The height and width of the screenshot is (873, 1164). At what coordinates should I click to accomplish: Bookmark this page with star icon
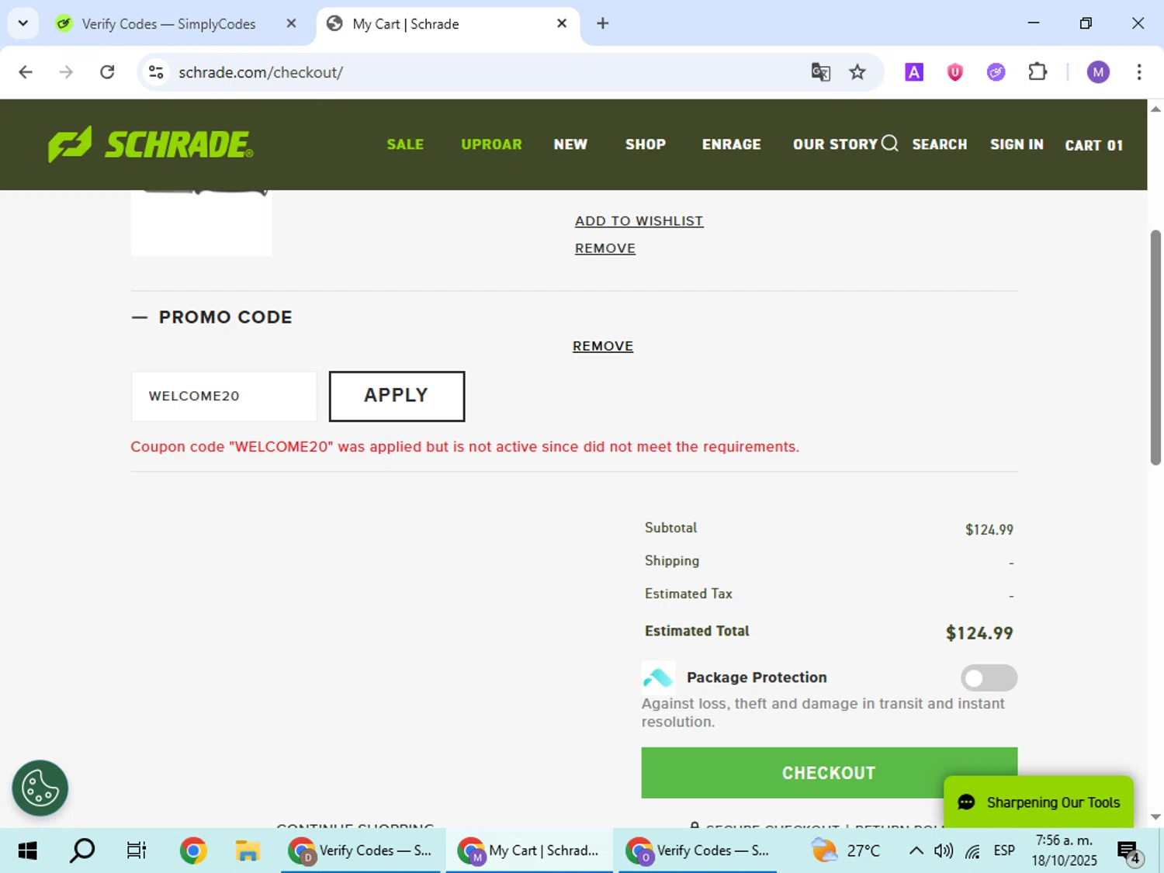pos(857,72)
